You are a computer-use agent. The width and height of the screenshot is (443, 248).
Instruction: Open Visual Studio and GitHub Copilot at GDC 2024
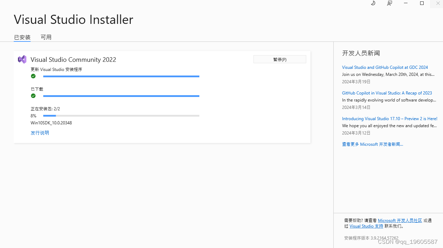[x=385, y=67]
